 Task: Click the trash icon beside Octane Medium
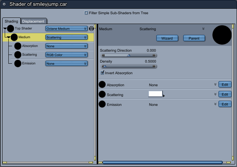click(91, 28)
